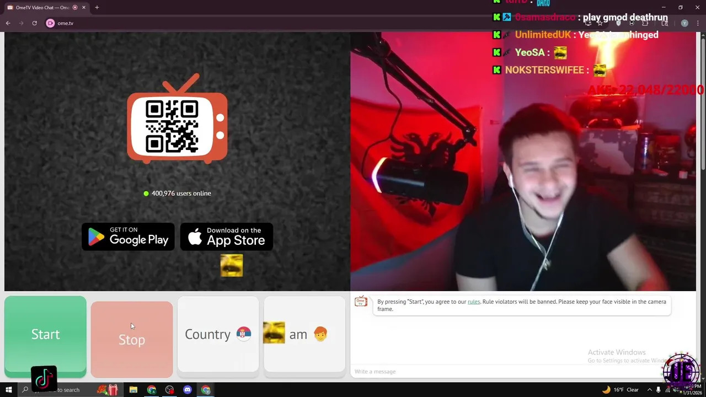The image size is (706, 397).
Task: Click the 400,976 users online text
Action: (x=181, y=194)
